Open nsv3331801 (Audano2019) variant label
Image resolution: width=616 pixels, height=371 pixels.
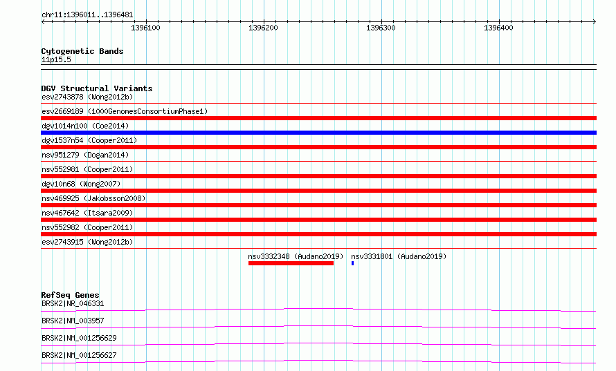pyautogui.click(x=399, y=256)
